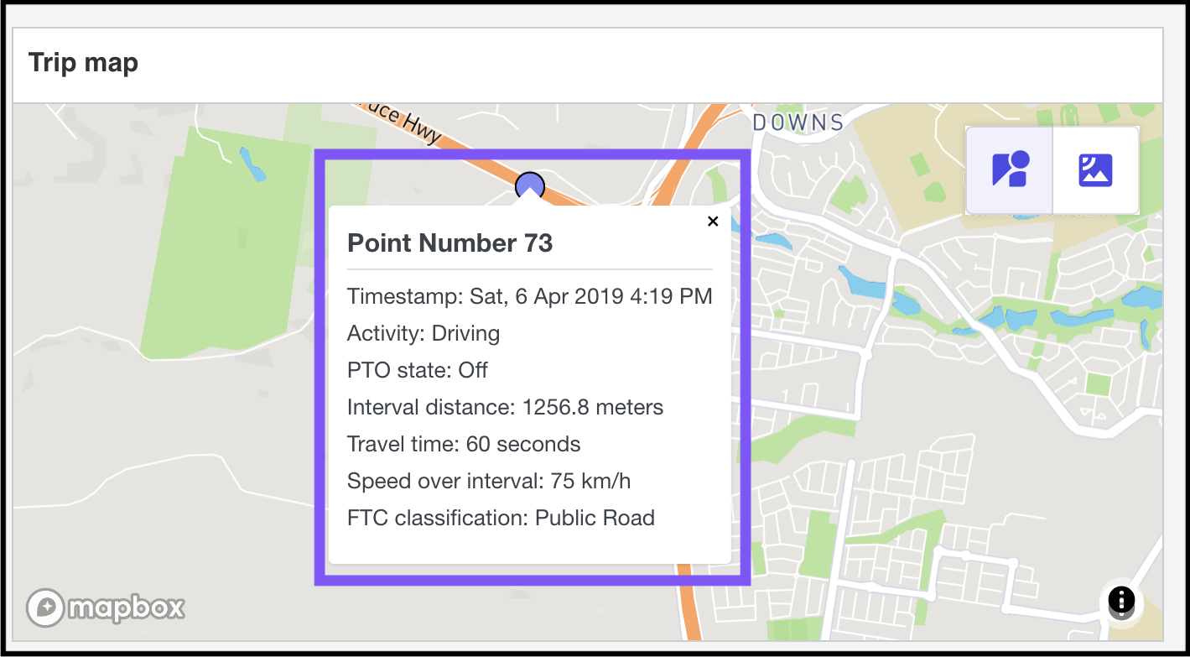Click the FTC classification: Public Road row

[501, 518]
